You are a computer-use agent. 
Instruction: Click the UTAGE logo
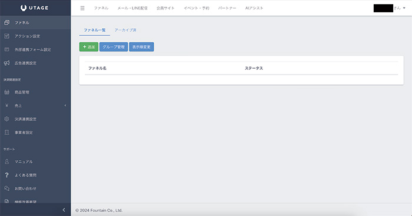tap(34, 8)
